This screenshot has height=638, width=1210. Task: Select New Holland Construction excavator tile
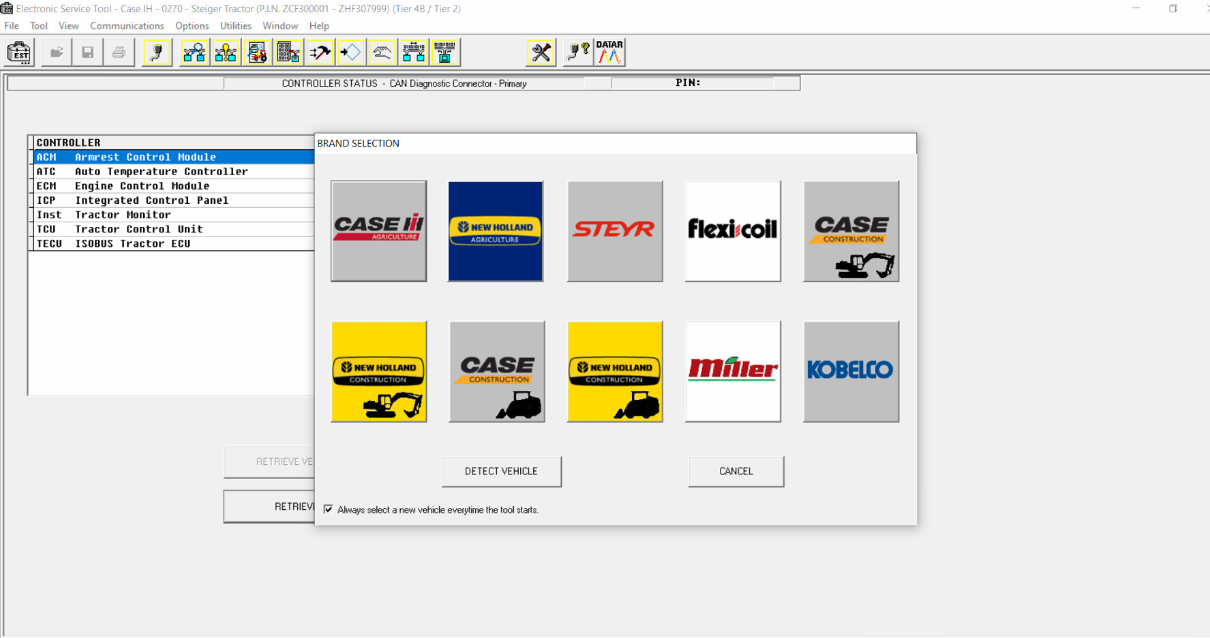point(379,371)
